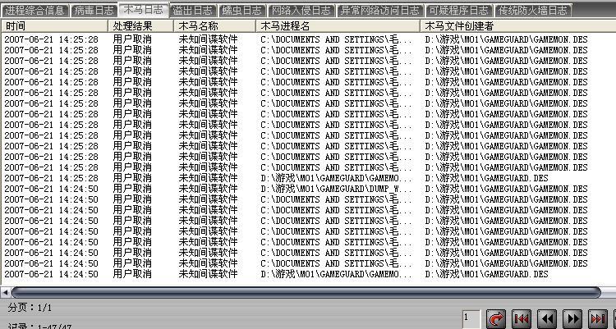Screen dimensions: 616x329
Task: Click 未知间谍软件 in the DUMP_W row
Action: tap(209, 189)
